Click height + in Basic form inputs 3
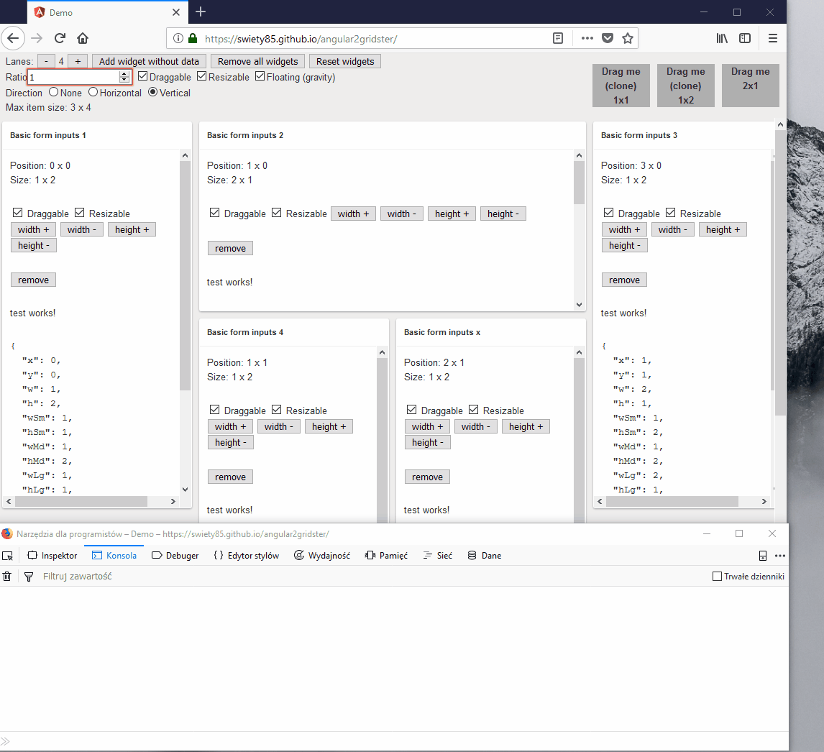The image size is (824, 752). coord(723,229)
